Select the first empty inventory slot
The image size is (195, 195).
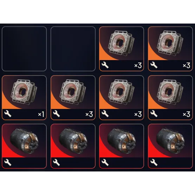24,49
